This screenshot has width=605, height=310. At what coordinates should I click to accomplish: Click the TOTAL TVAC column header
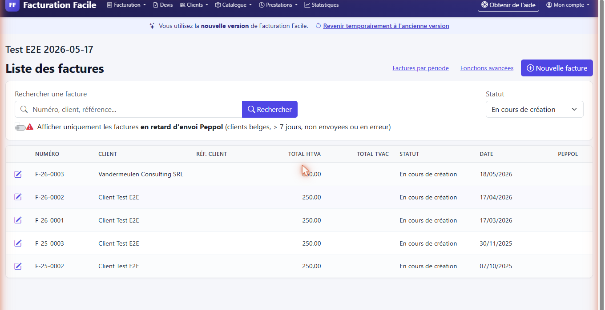373,154
